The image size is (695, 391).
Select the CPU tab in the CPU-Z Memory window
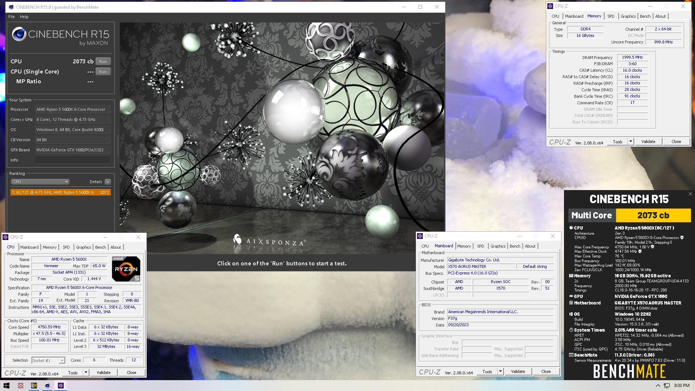pyautogui.click(x=555, y=16)
